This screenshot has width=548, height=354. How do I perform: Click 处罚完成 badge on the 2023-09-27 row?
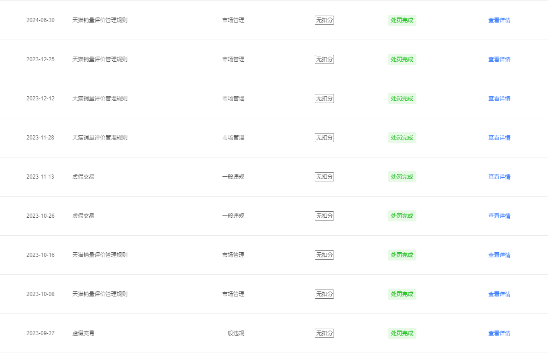point(402,334)
